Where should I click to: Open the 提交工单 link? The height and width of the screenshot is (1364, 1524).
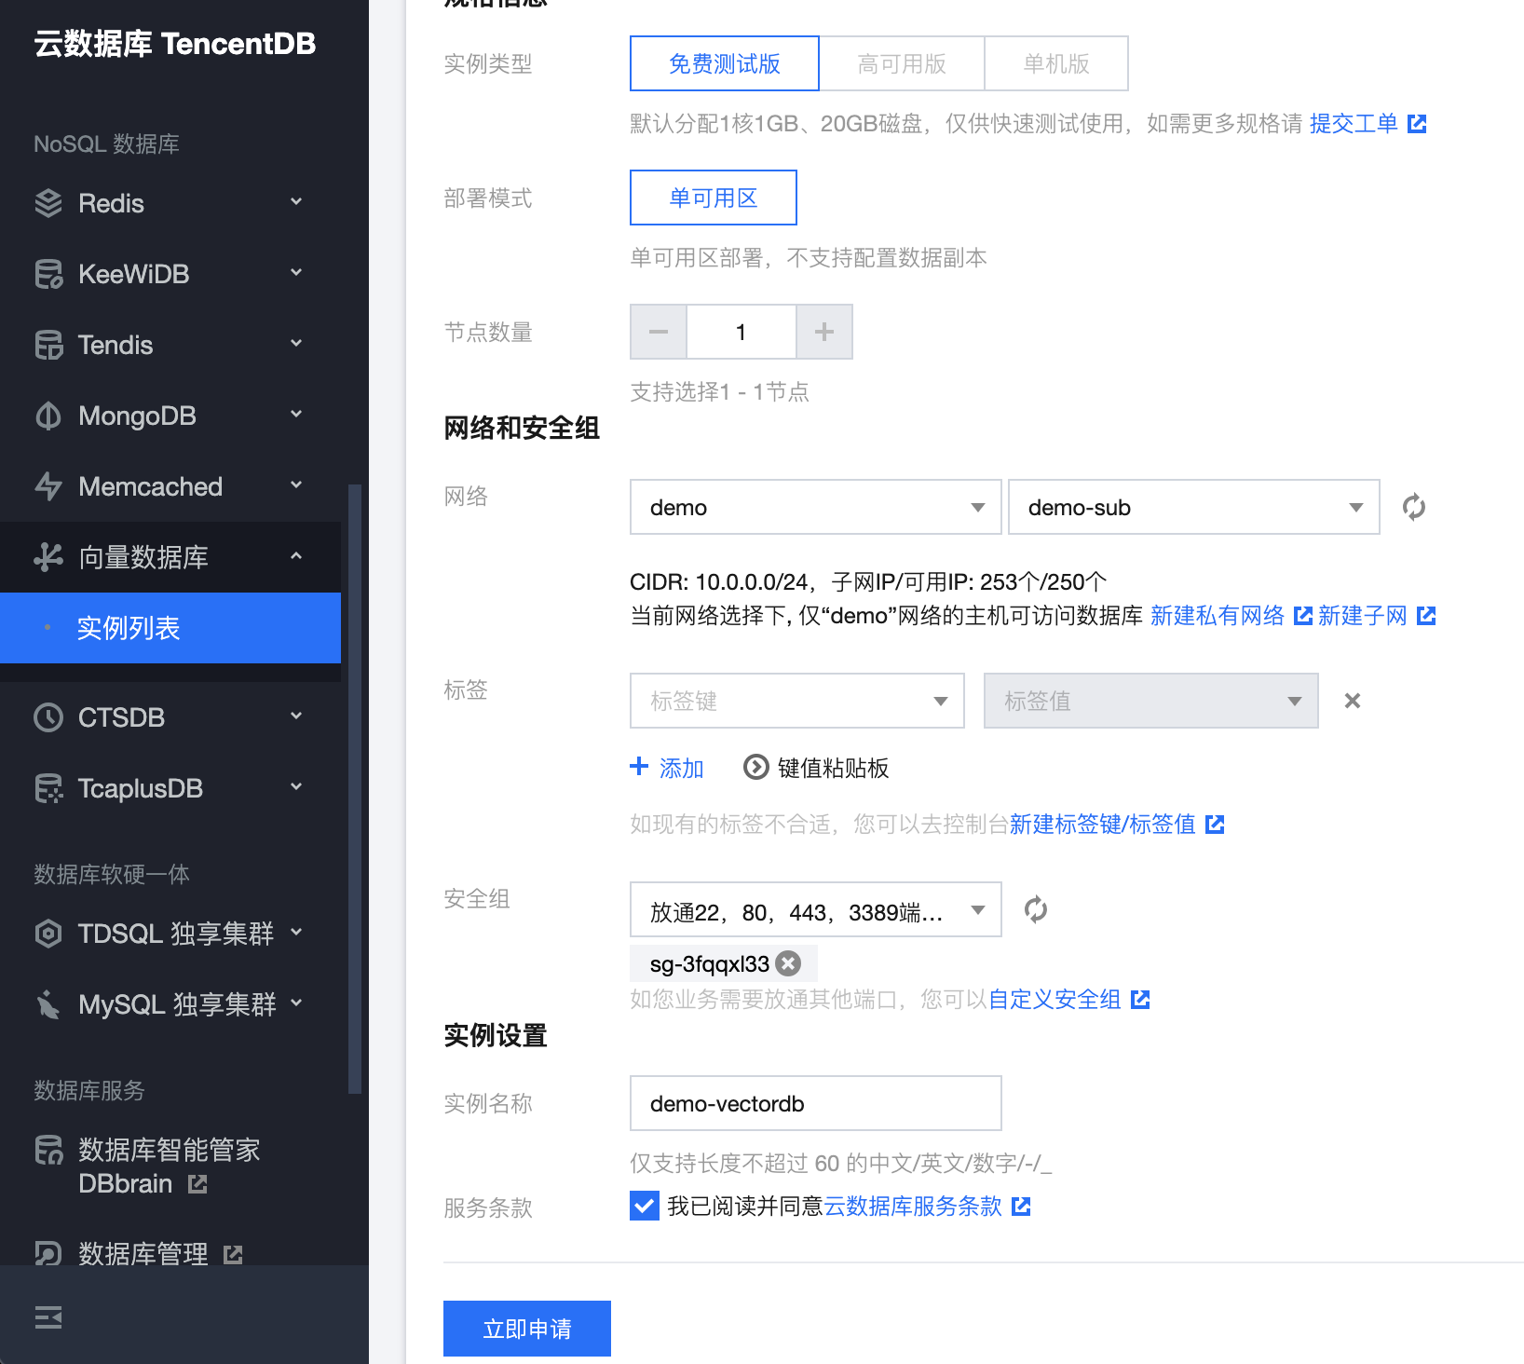[x=1354, y=123]
